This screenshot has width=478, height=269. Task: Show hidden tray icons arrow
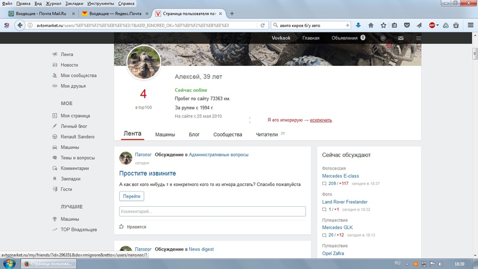407,264
